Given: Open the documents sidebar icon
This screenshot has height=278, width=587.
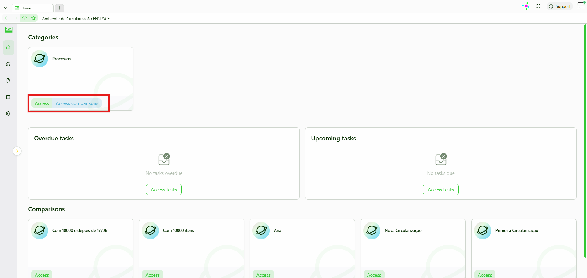Looking at the screenshot, I should tap(9, 81).
